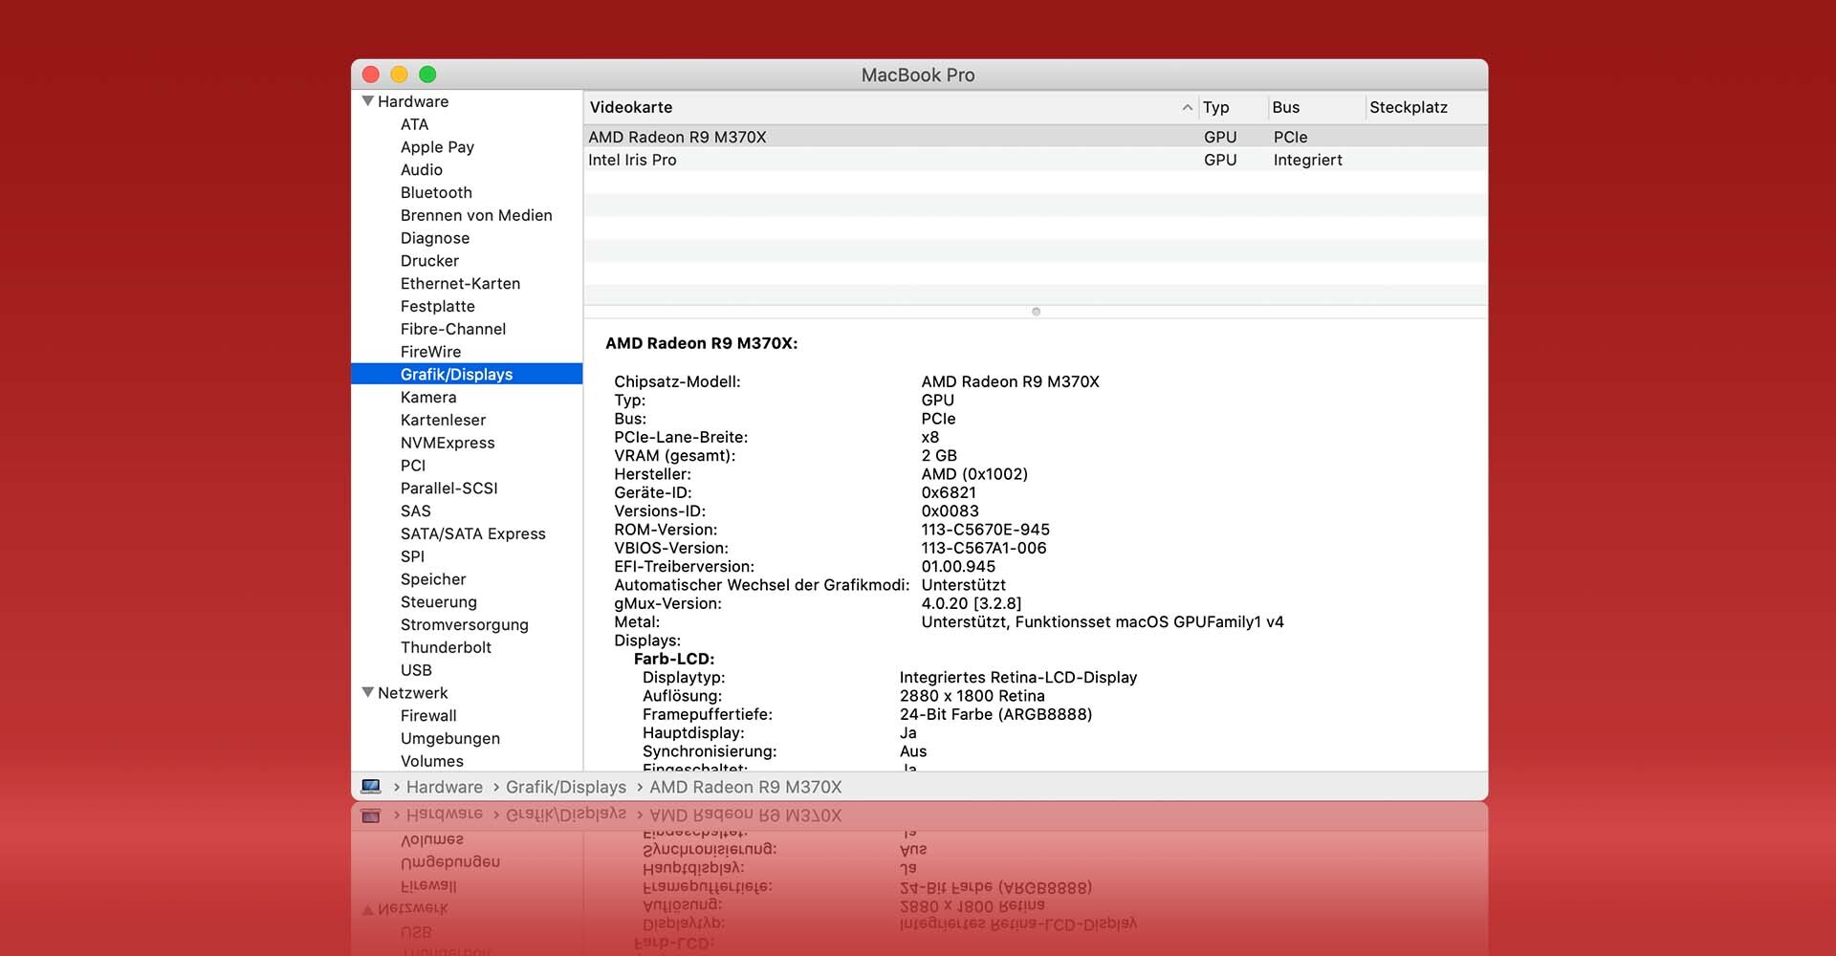Click the VRAM value 2 GB
The height and width of the screenshot is (956, 1836).
tap(938, 455)
